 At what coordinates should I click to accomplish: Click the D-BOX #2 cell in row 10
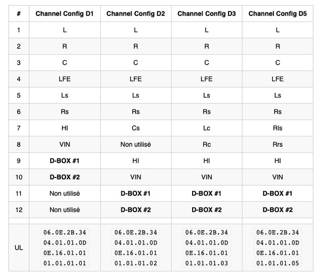coord(65,177)
